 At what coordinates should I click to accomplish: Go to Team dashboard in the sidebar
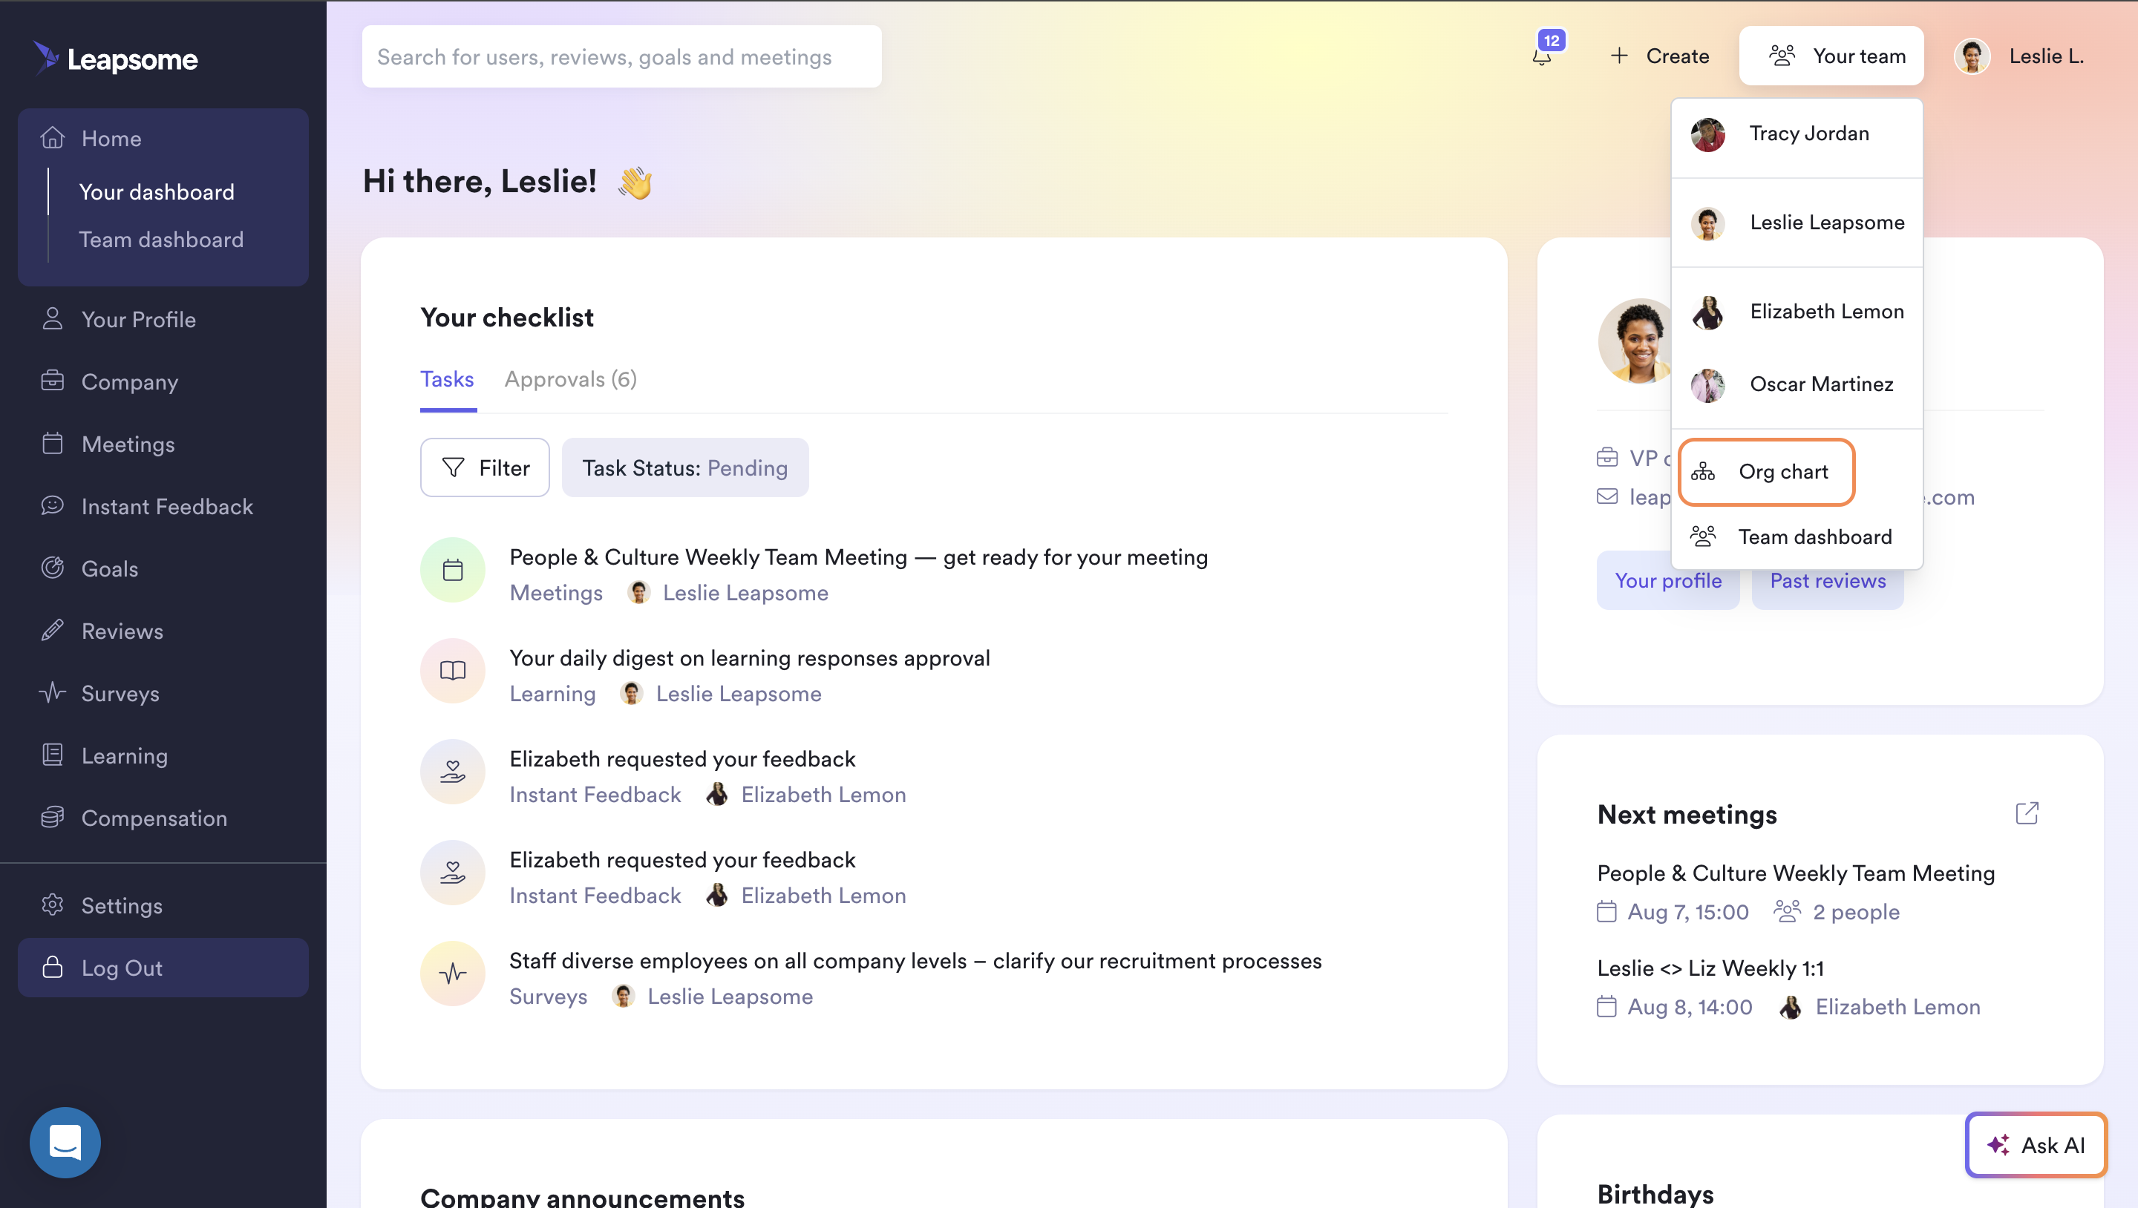161,239
